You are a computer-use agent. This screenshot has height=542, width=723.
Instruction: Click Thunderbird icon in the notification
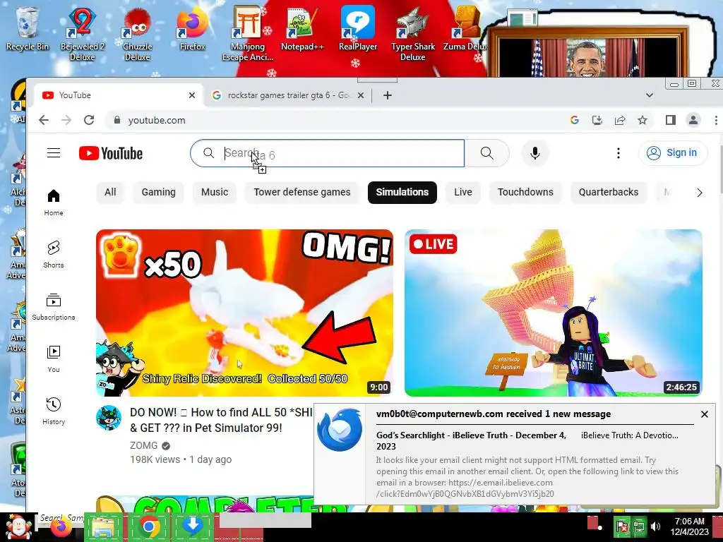click(340, 430)
